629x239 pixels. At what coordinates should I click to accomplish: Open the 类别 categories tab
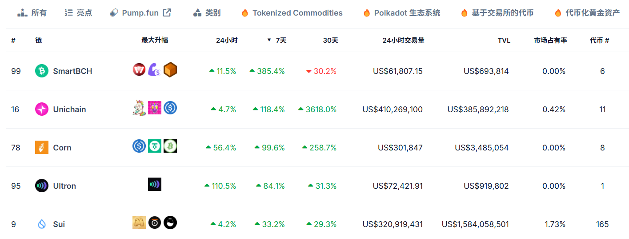point(207,13)
